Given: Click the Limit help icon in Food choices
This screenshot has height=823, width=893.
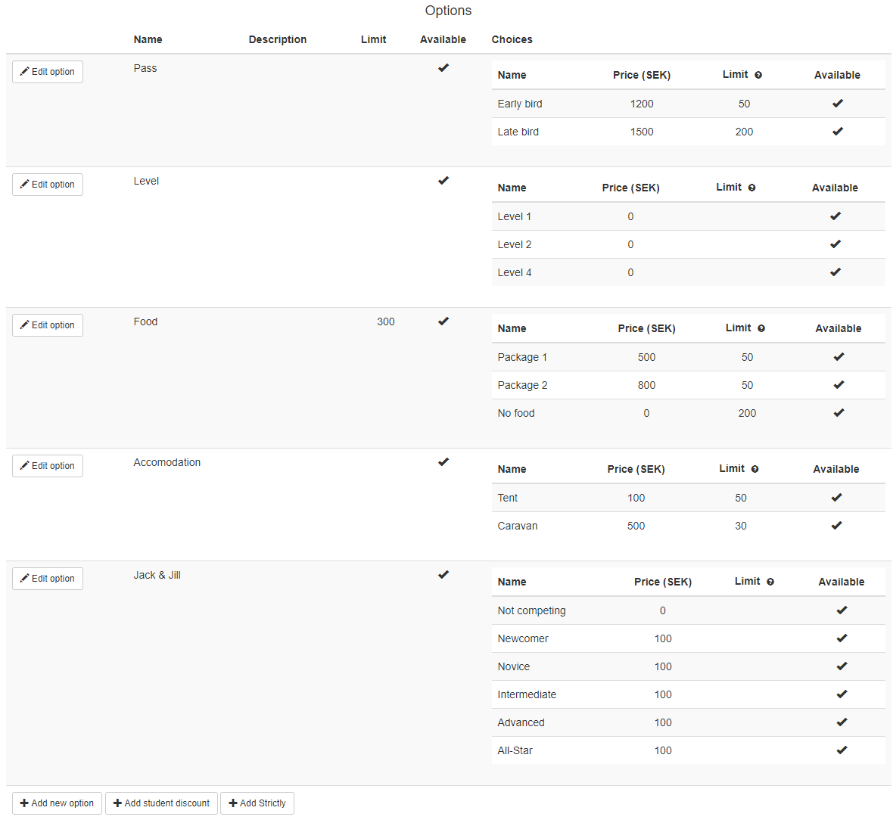Looking at the screenshot, I should [x=761, y=328].
